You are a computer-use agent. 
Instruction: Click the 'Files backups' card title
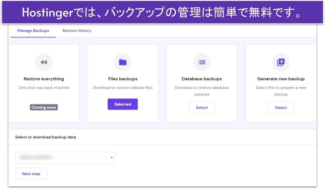pos(123,79)
